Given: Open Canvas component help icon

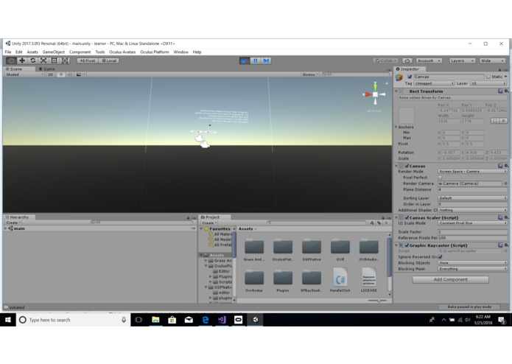Looking at the screenshot, I should (500, 166).
